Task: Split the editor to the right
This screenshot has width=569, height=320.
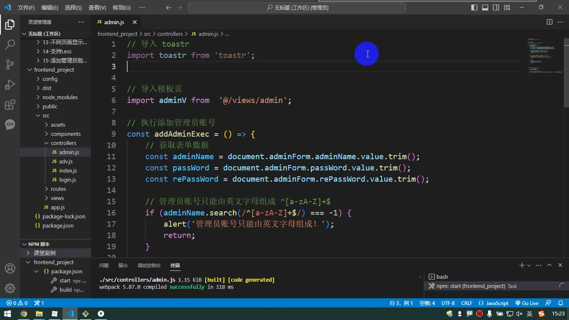Action: 549,22
